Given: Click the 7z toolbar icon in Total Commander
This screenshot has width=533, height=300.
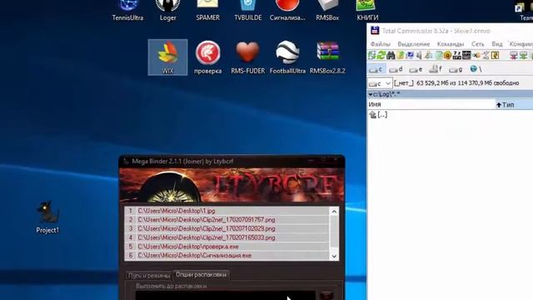Looking at the screenshot, I should tap(457, 55).
